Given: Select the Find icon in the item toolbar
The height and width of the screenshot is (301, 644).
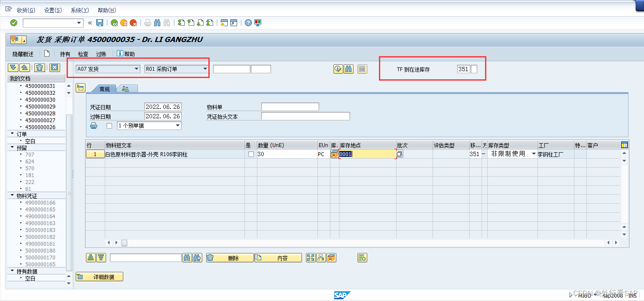Looking at the screenshot, I should tap(188, 257).
